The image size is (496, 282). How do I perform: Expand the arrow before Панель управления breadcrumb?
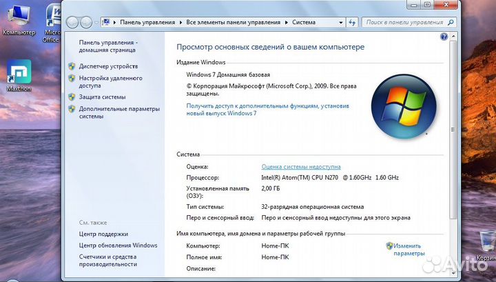pos(114,23)
